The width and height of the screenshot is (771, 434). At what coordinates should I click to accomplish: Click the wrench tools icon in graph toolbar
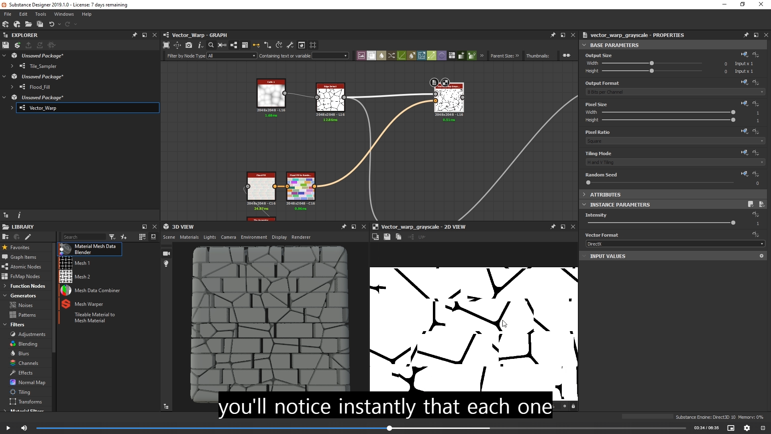tap(290, 45)
